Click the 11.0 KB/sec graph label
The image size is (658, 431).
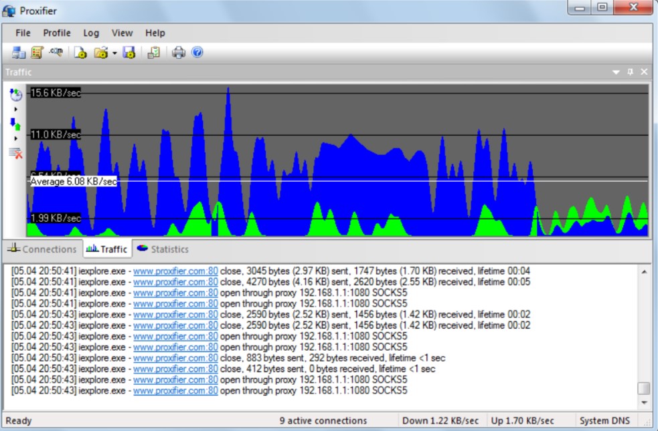click(x=55, y=135)
